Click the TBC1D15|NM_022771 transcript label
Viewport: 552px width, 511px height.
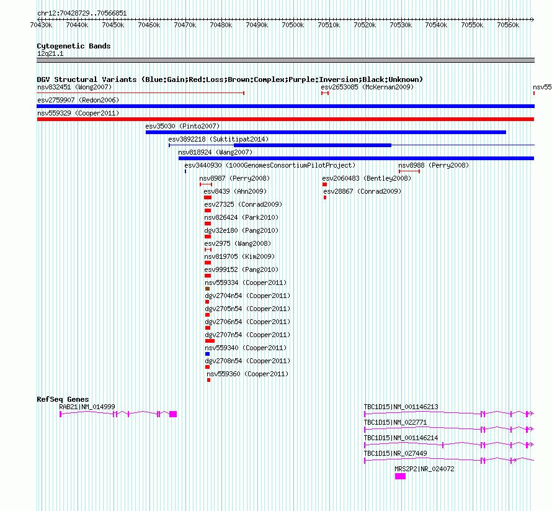(x=395, y=422)
